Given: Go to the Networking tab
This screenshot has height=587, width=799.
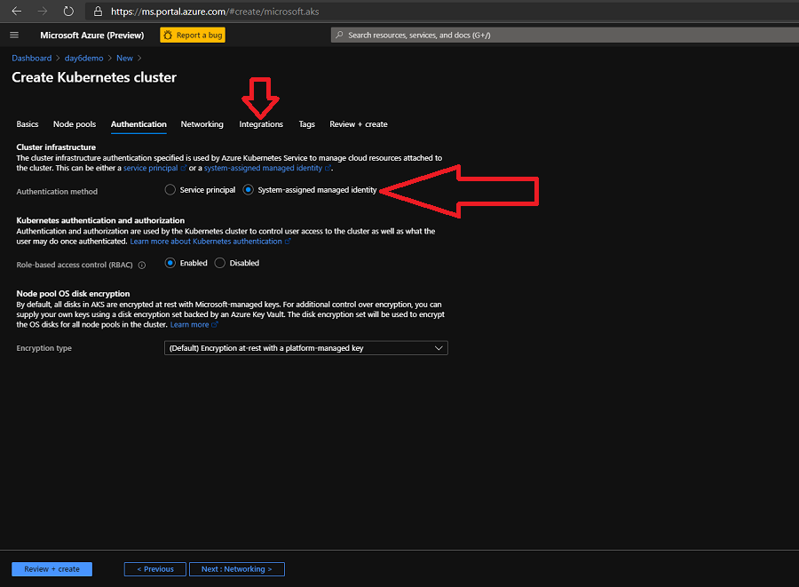Looking at the screenshot, I should pos(202,124).
